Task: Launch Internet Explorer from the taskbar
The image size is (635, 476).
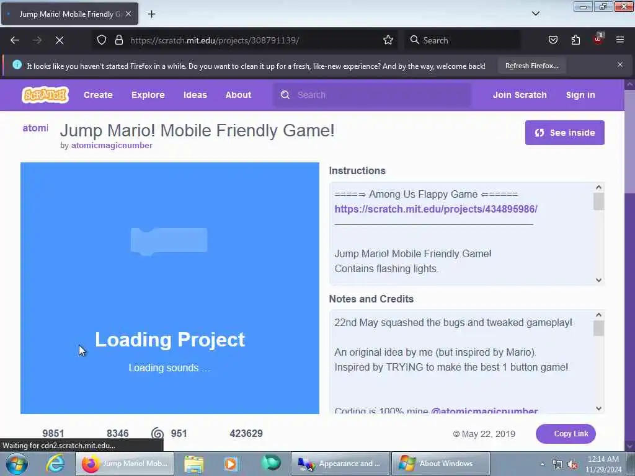Action: 55,464
